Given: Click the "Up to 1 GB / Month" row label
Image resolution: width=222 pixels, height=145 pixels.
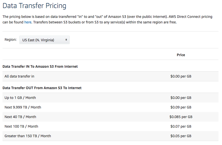Looking at the screenshot, I should 20,98.
